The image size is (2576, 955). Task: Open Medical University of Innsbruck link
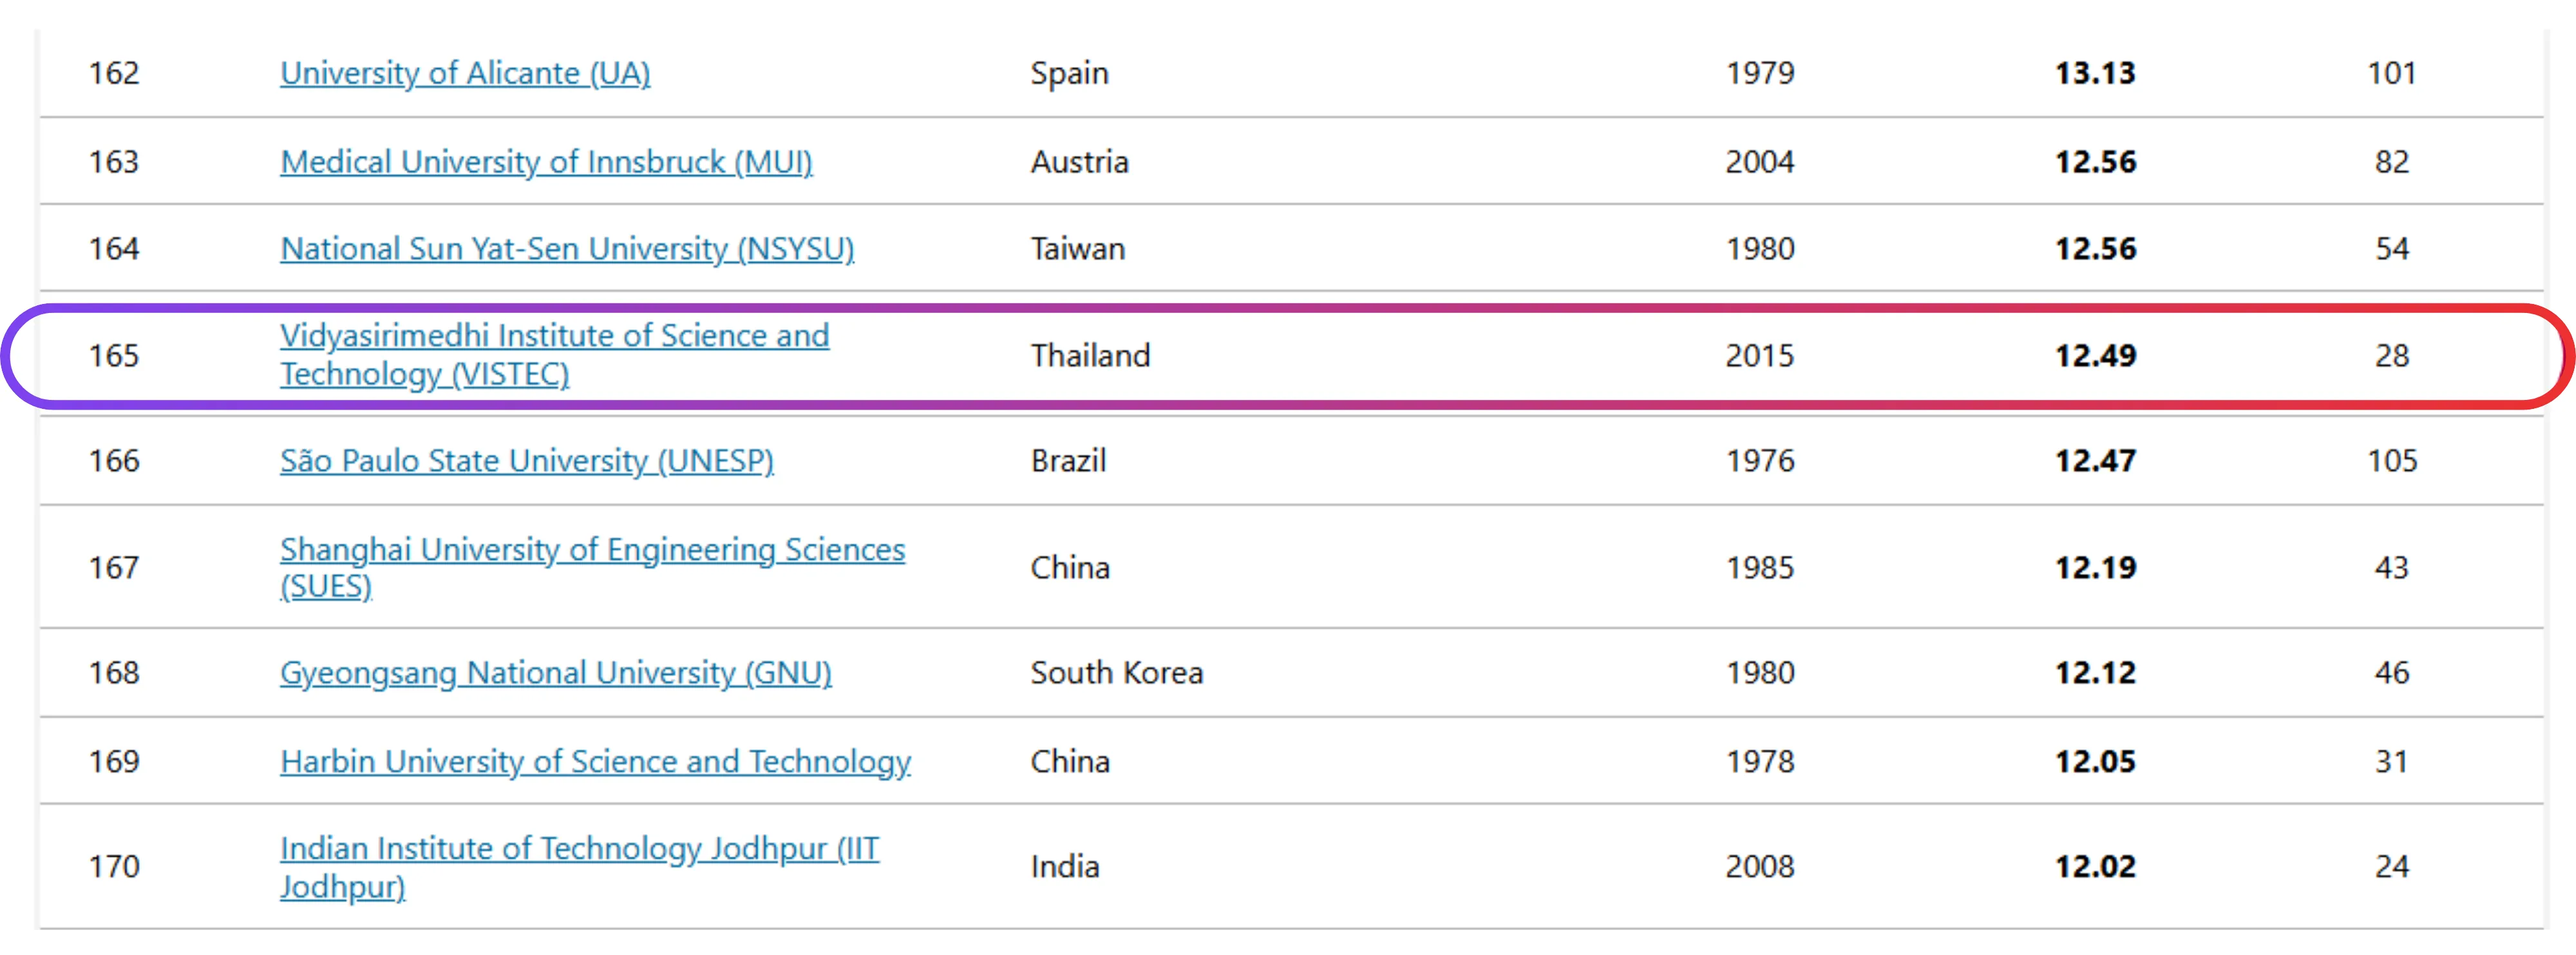(x=546, y=162)
